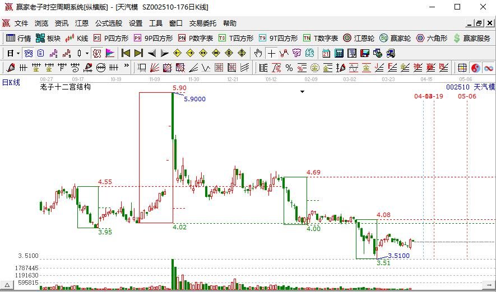This screenshot has width=496, height=292.
Task: Expand the 日 period dropdown arrow
Action: pyautogui.click(x=18, y=53)
